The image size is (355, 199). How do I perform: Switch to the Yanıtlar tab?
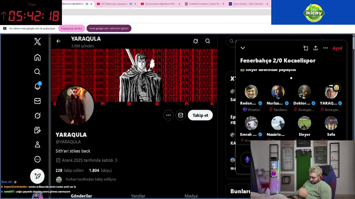click(x=138, y=196)
